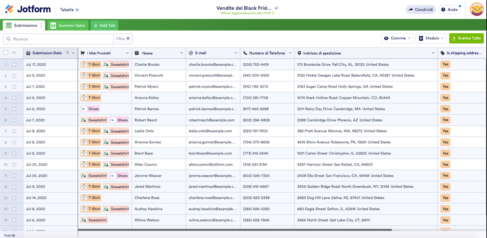487x238 pixels.
Task: Click the cart icon in I Miei Prodotti header
Action: tap(82, 53)
